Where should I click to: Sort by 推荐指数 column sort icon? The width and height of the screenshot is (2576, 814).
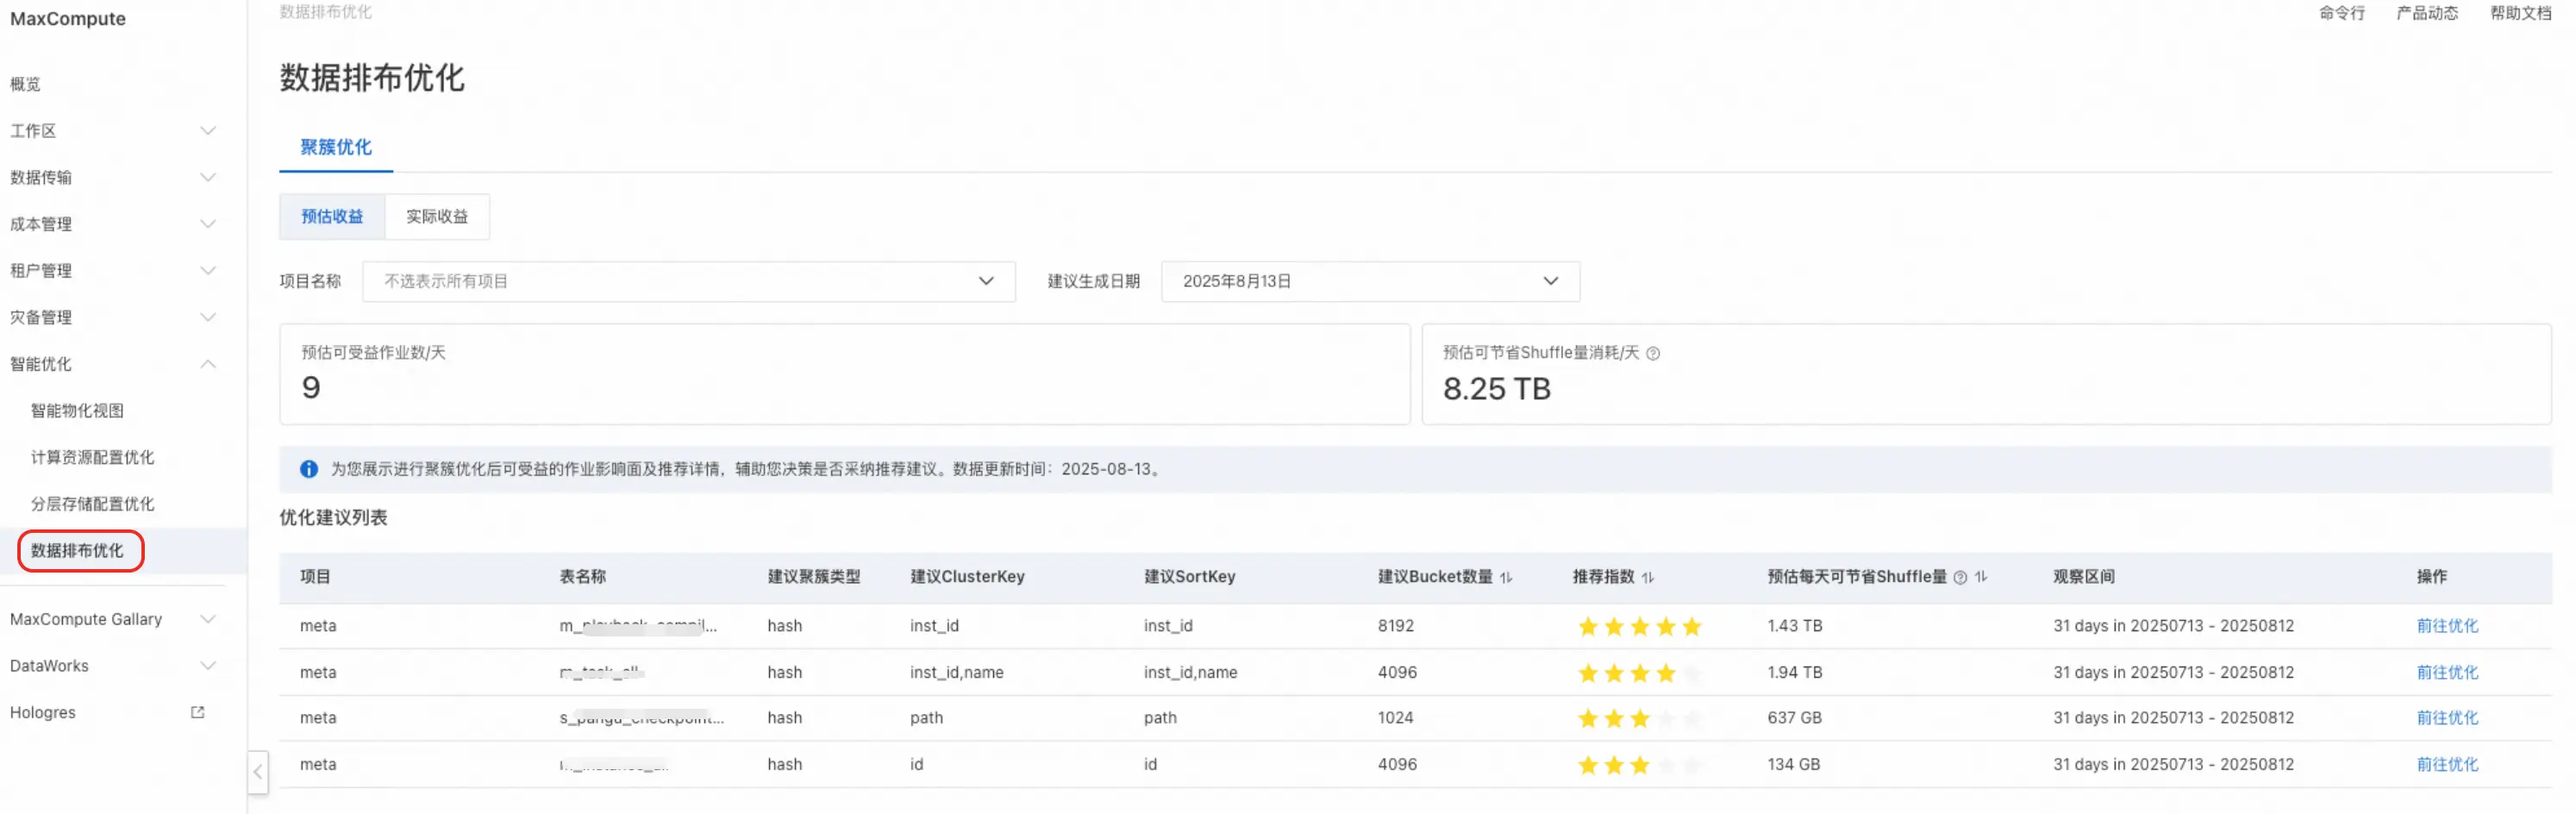point(1648,577)
